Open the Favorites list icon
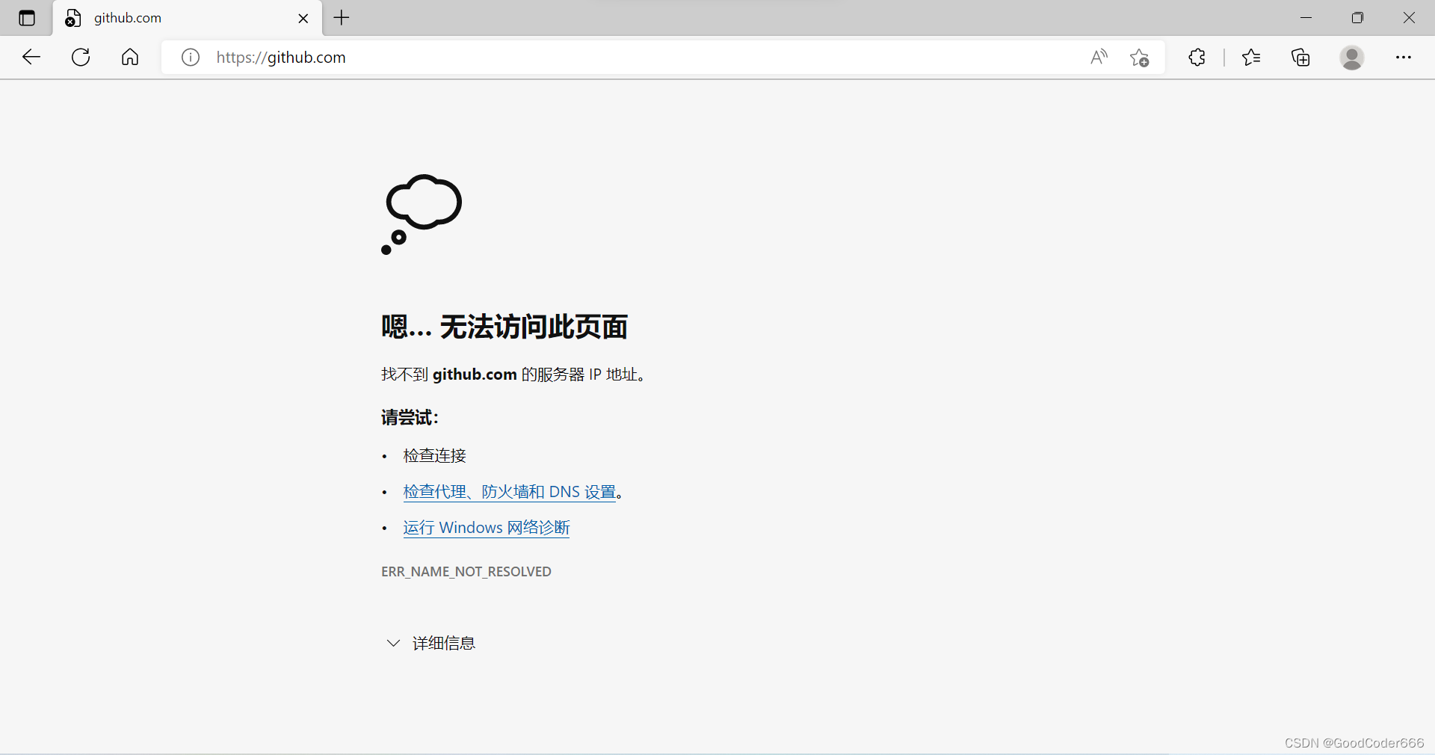This screenshot has height=755, width=1435. click(x=1251, y=58)
